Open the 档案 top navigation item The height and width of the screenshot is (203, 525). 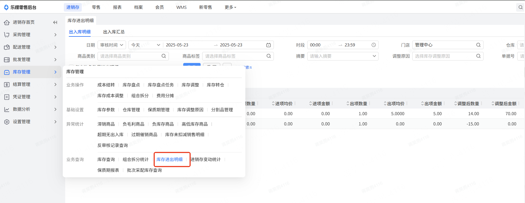[x=138, y=7]
